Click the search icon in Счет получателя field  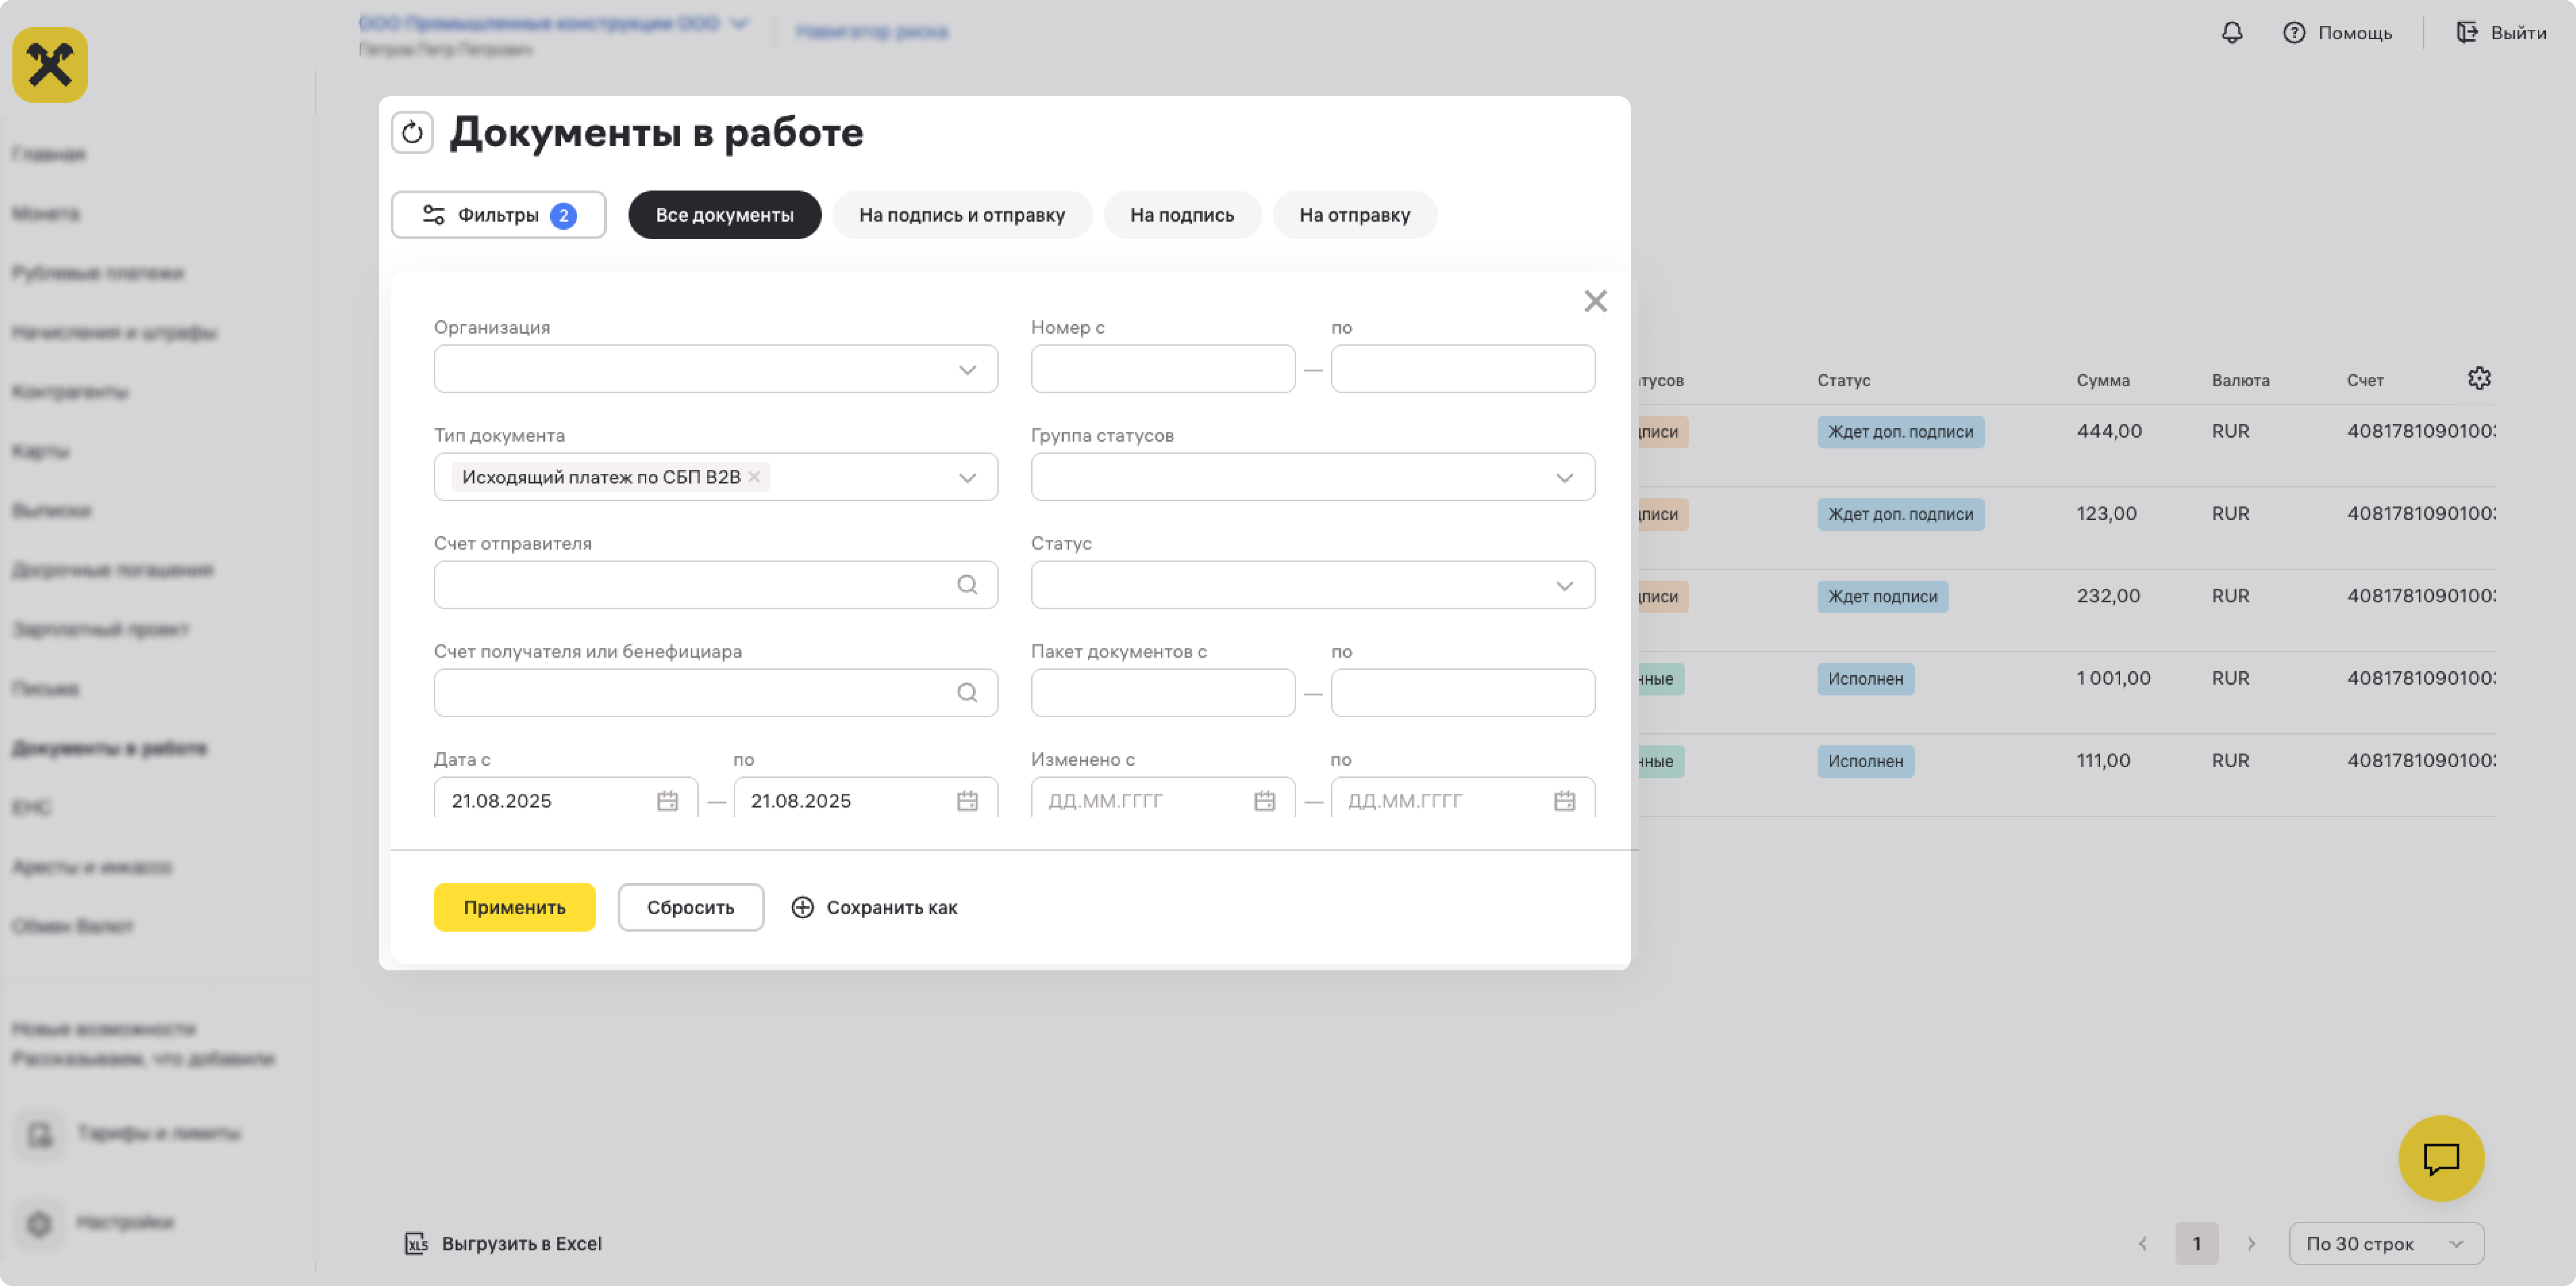click(x=967, y=693)
